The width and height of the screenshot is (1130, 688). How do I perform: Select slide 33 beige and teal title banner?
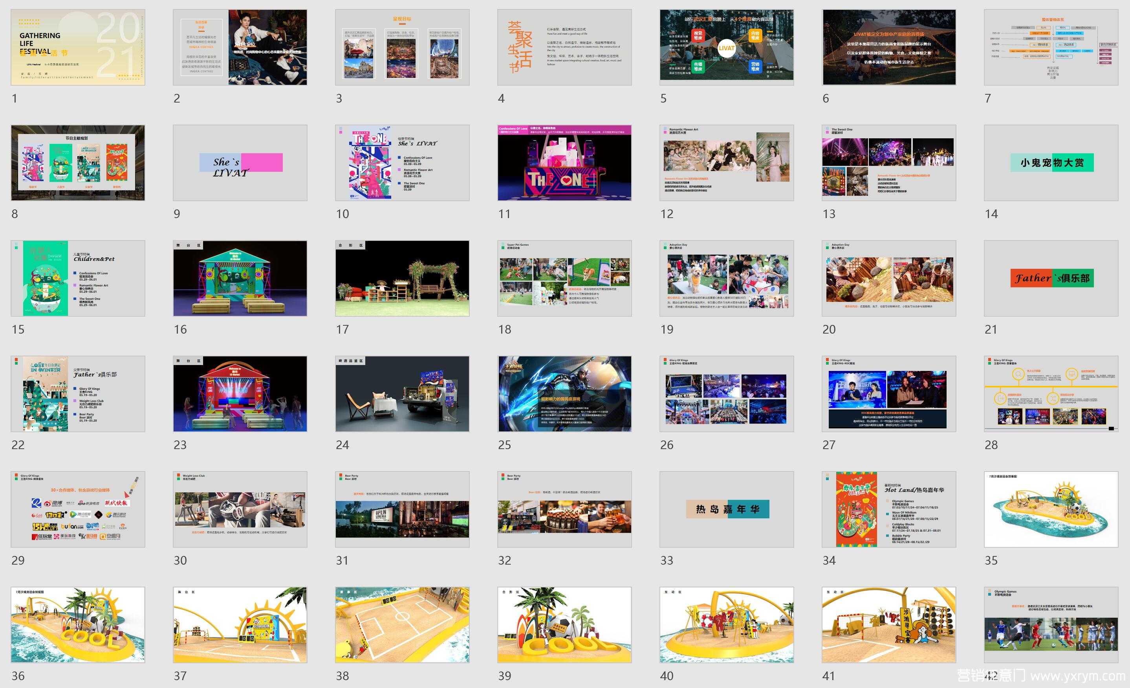(x=727, y=510)
